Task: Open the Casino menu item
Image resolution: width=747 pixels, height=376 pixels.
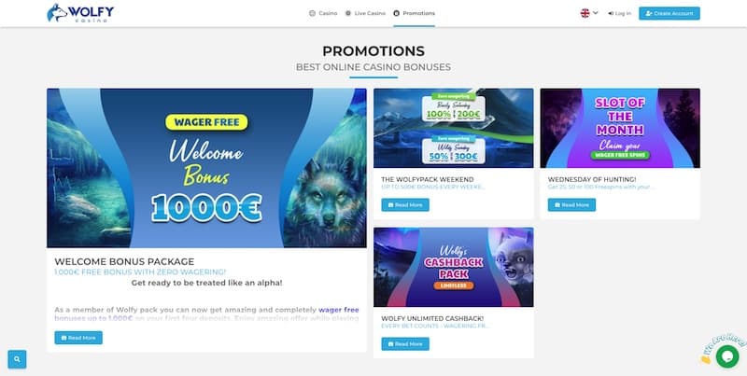Action: [x=323, y=13]
